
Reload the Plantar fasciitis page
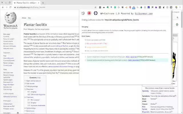coord(10,7)
